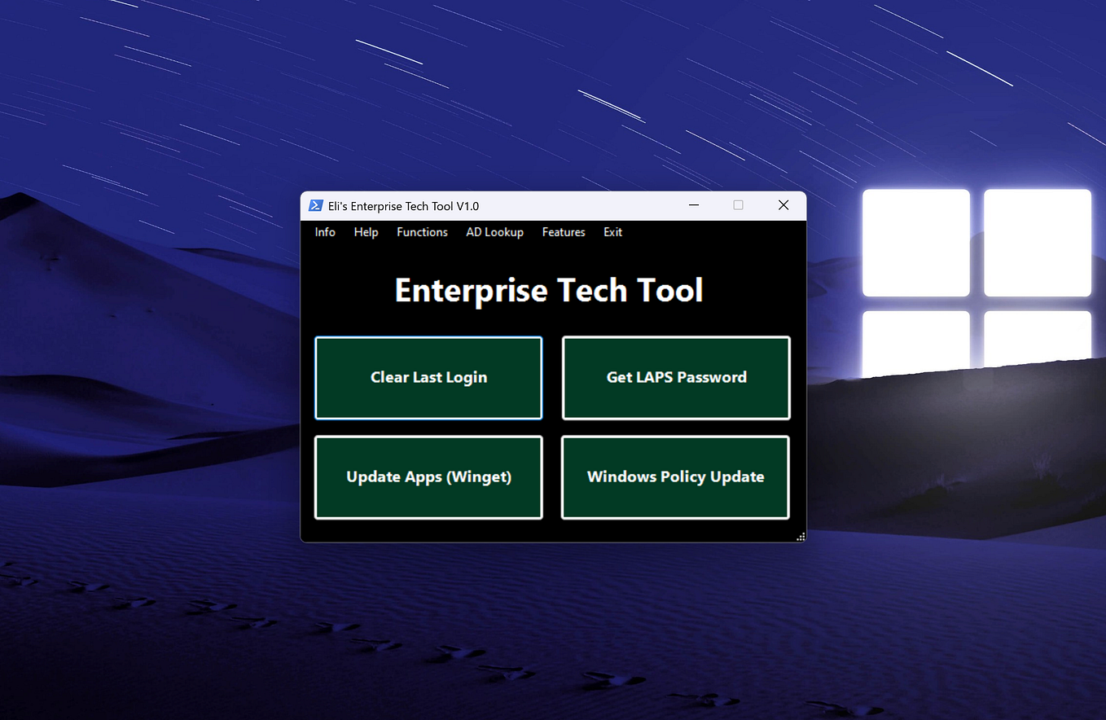Click the Clear Last Login button
Viewport: 1106px width, 720px height.
(428, 377)
